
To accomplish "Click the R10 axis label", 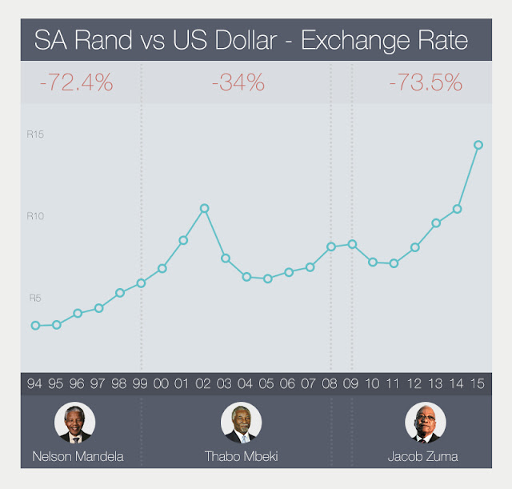I will 34,216.
